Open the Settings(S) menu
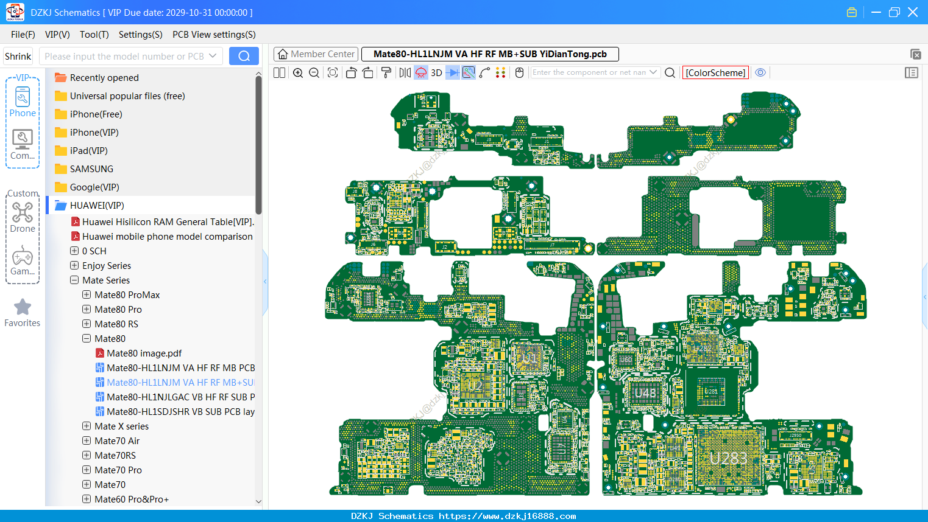Screen dimensions: 928x522 [141, 35]
